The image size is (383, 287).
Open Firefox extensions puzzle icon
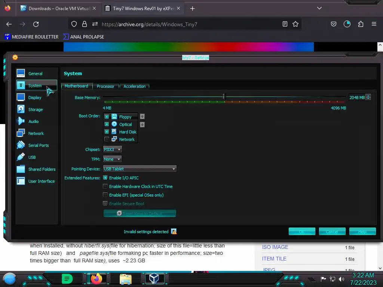tap(361, 24)
